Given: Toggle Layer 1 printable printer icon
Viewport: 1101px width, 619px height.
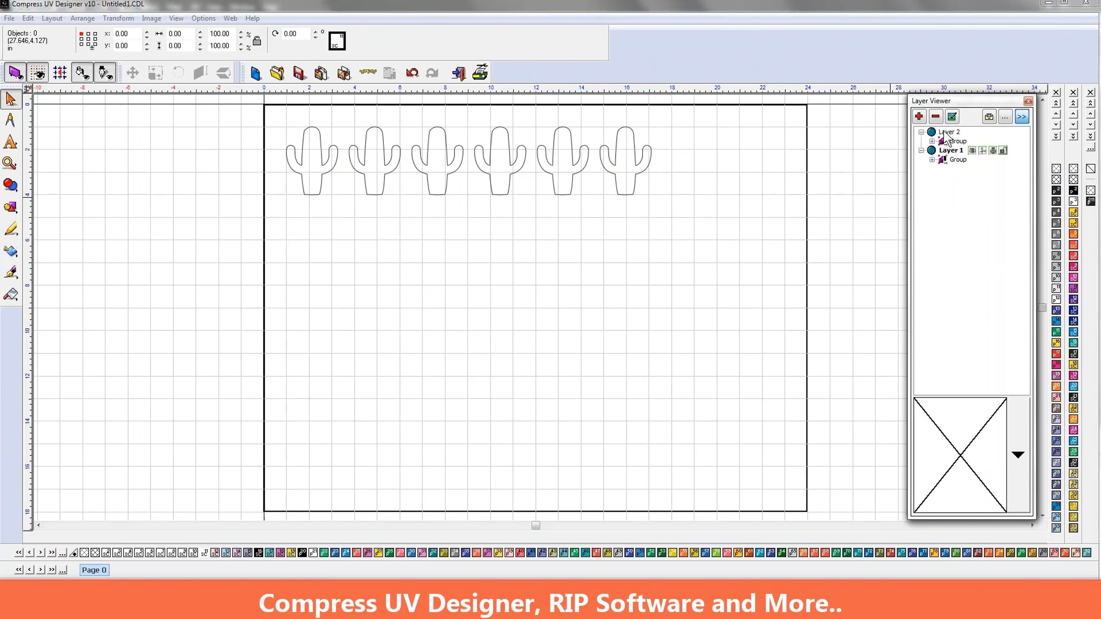Looking at the screenshot, I should pos(993,150).
